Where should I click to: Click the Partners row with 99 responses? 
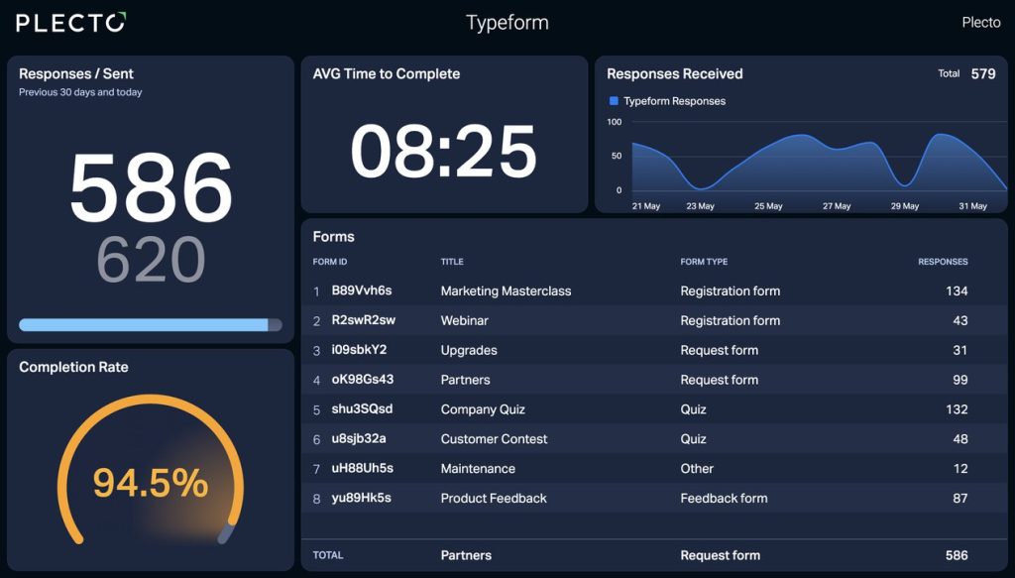point(654,380)
